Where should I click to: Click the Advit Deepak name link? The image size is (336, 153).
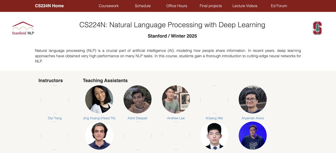138,118
